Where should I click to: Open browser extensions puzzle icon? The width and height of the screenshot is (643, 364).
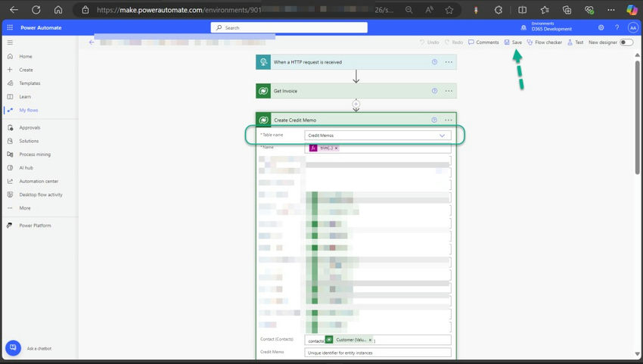(499, 10)
